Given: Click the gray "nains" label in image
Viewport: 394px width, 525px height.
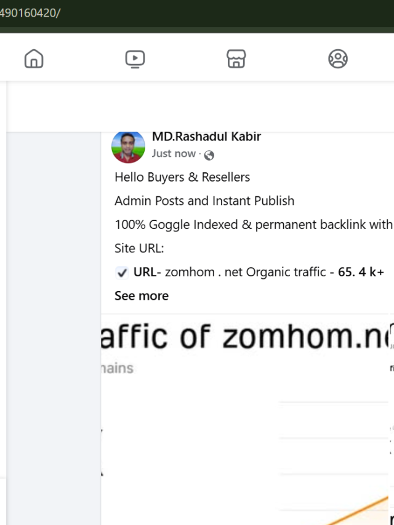Looking at the screenshot, I should (x=118, y=368).
